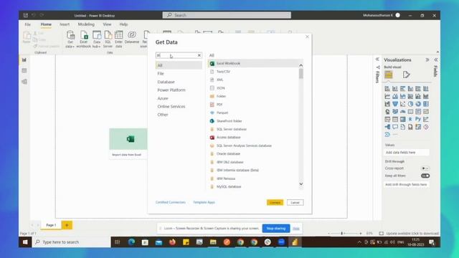Screen dimensions: 459x258
Task: Switch to Data view in left sidebar
Action: pos(24,71)
